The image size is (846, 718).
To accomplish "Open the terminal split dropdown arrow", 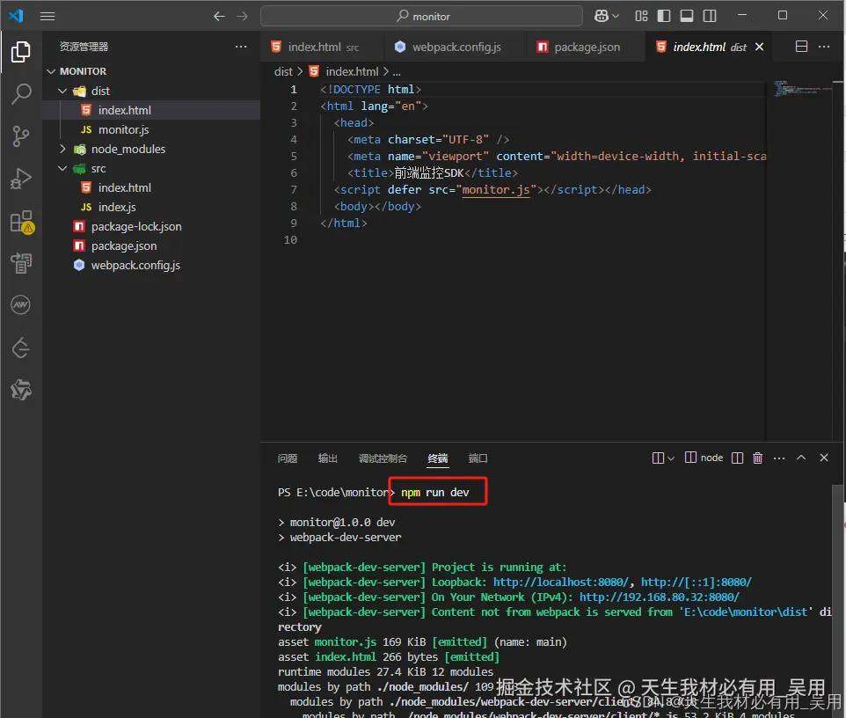I will point(671,458).
